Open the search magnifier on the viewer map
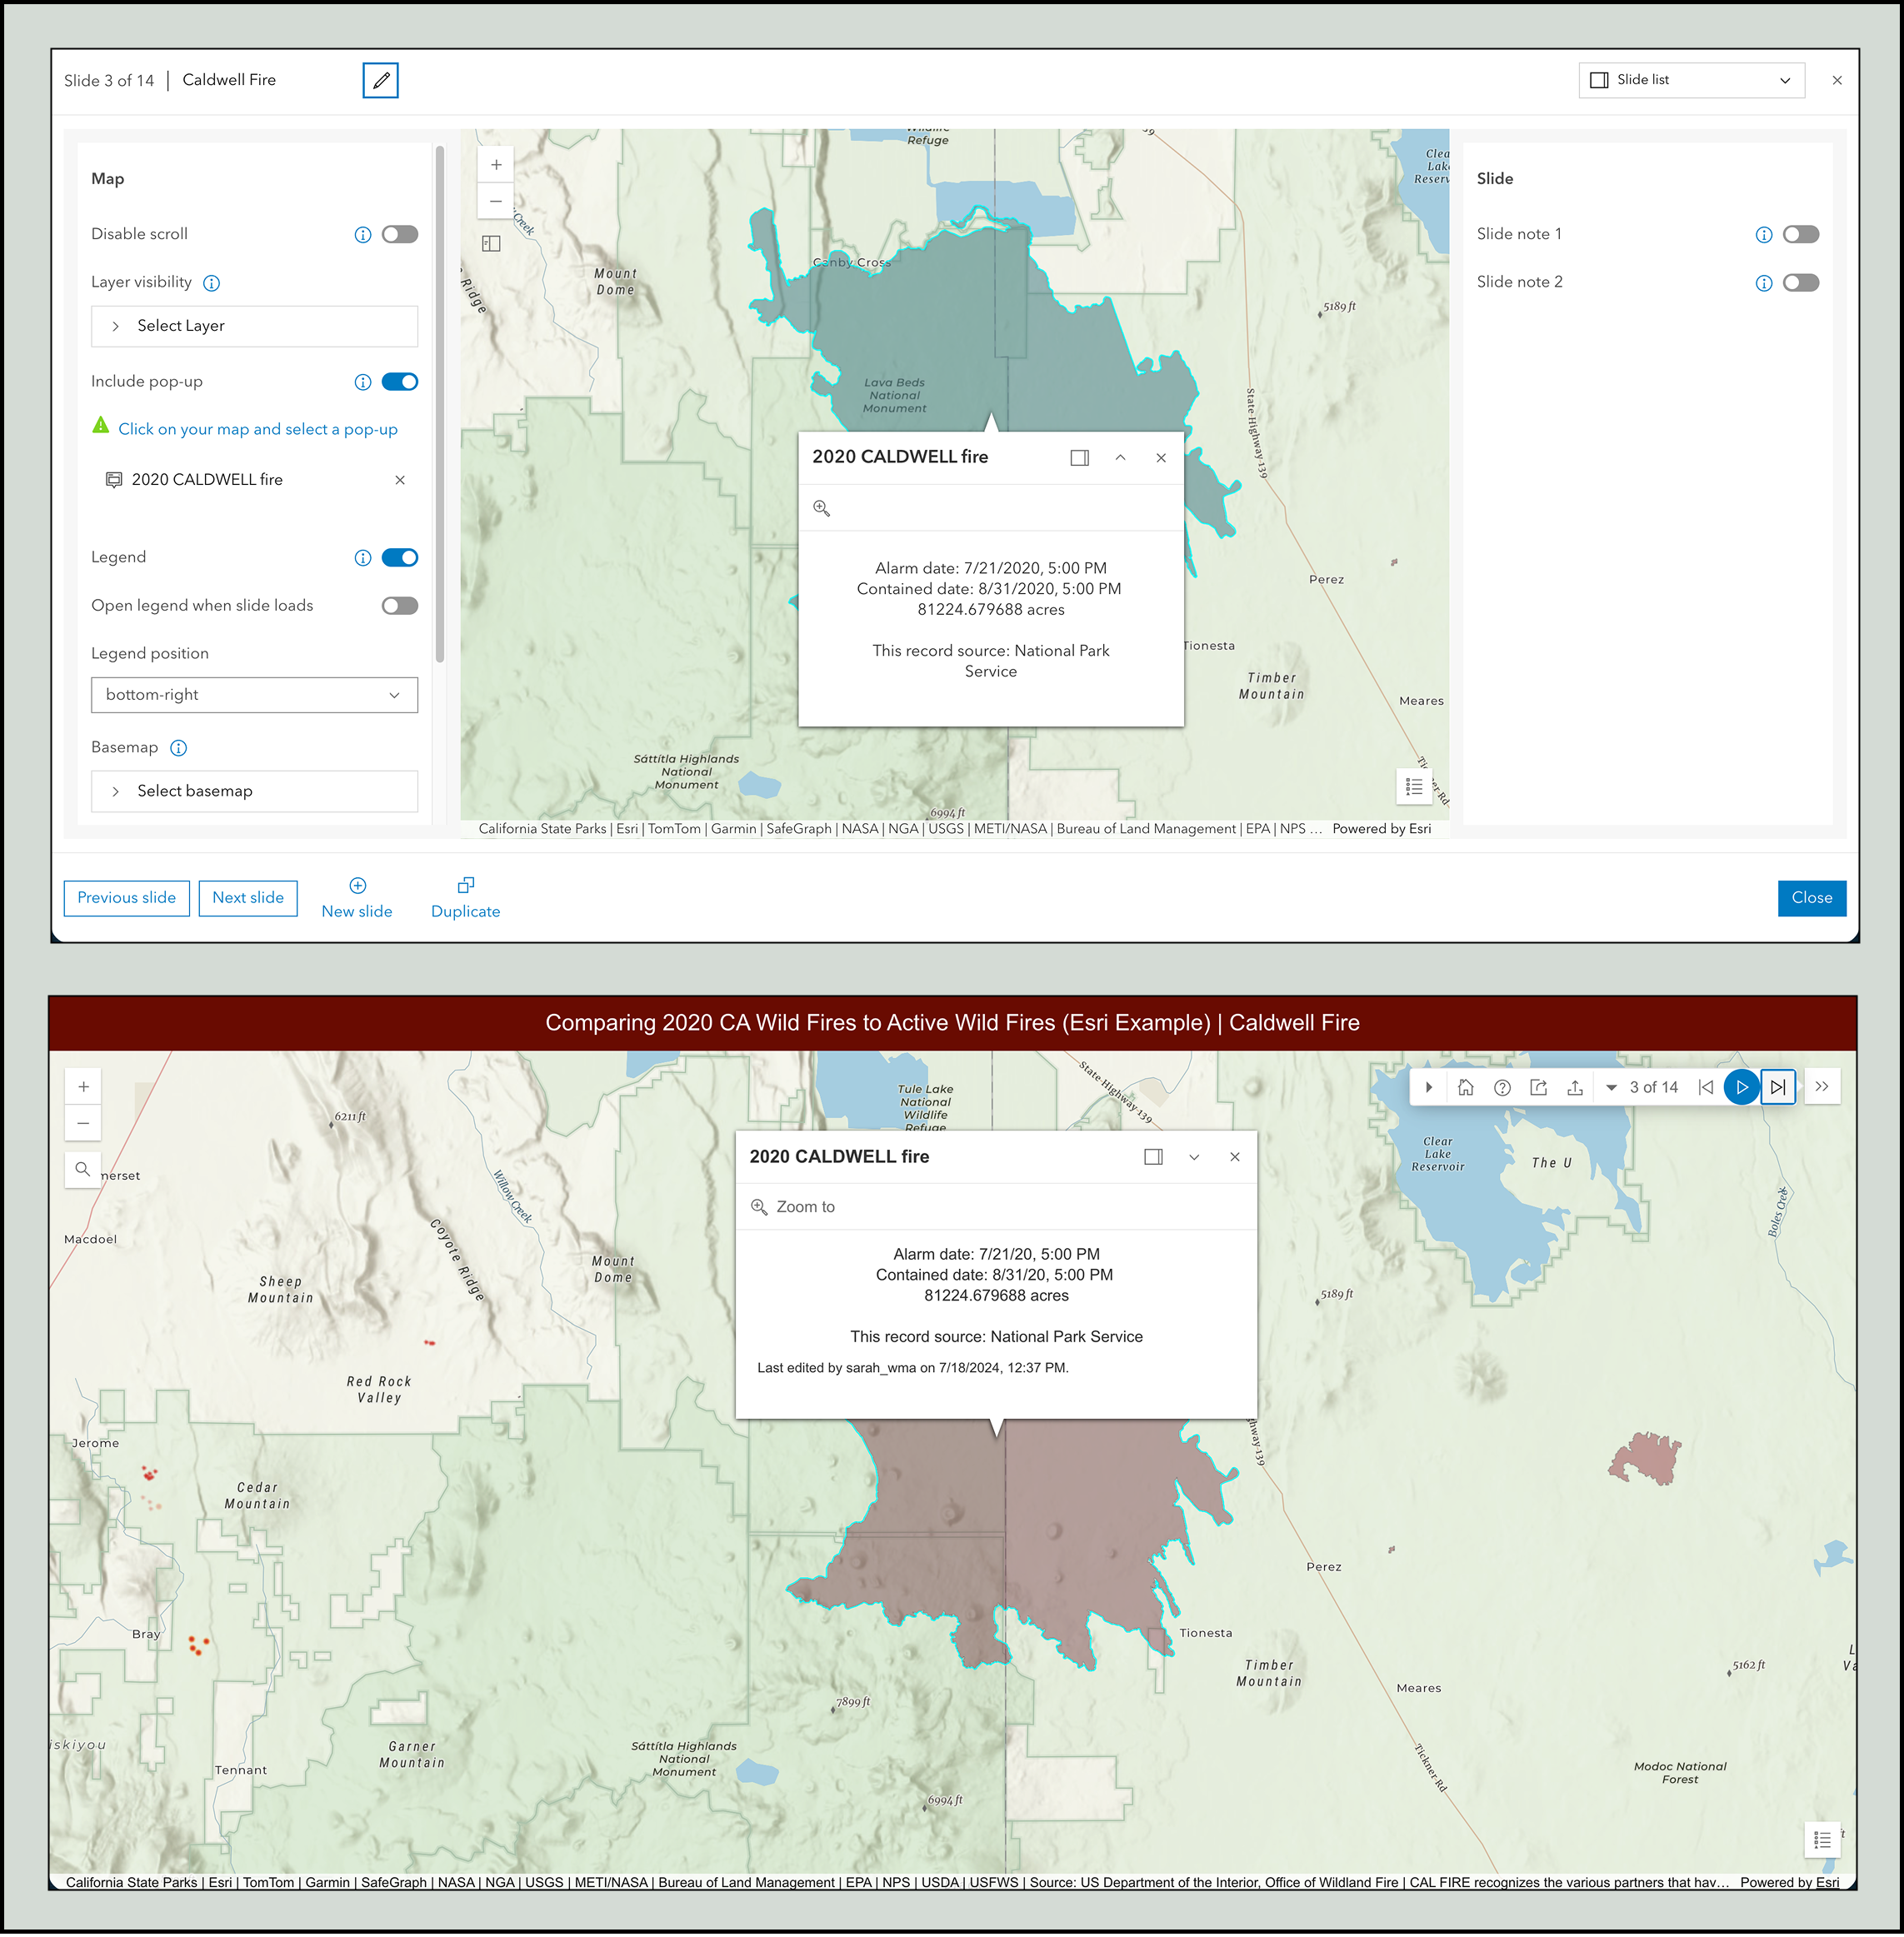1904x1937 pixels. (x=83, y=1168)
